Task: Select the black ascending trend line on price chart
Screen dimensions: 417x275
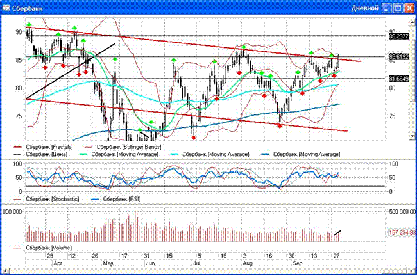Action: click(x=71, y=71)
